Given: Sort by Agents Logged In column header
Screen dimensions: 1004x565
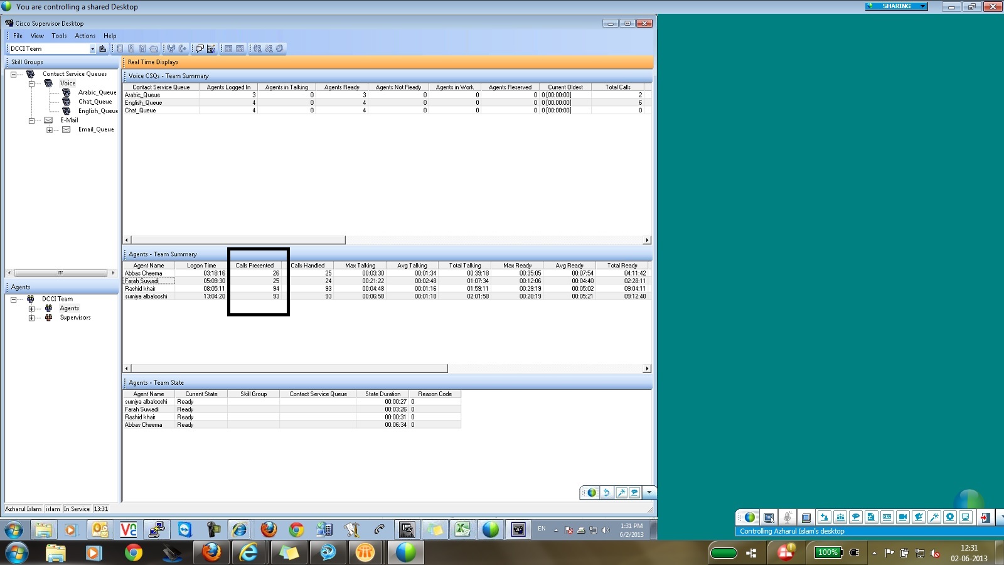Looking at the screenshot, I should click(x=228, y=87).
